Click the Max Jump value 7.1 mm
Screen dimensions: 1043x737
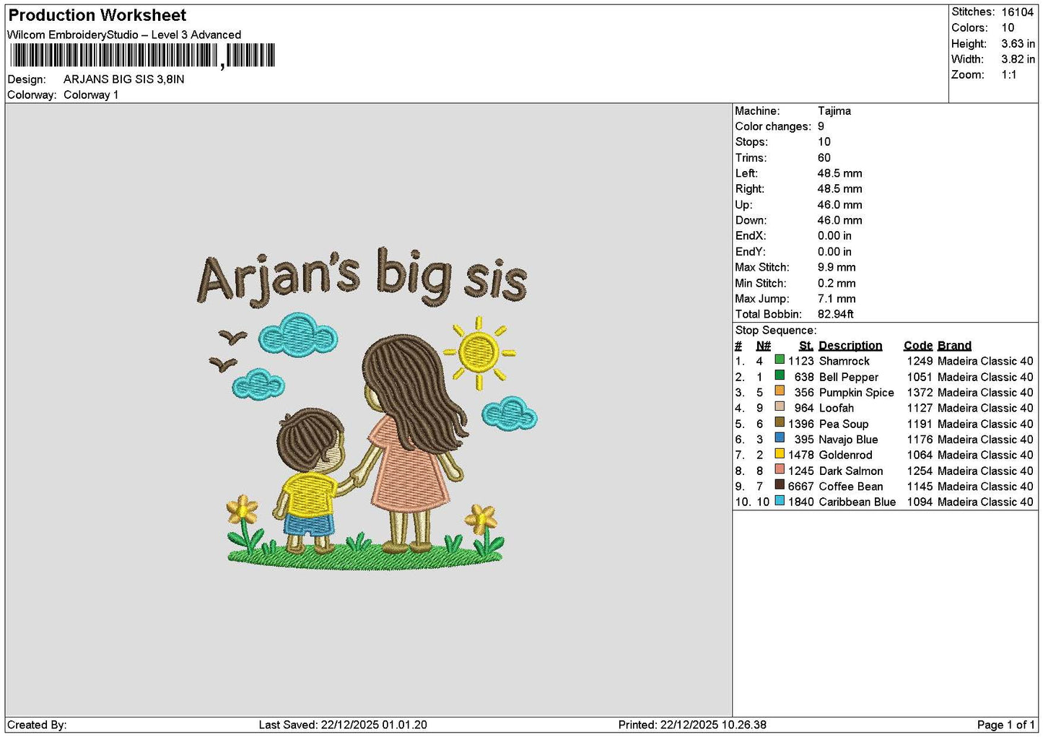[x=837, y=299]
